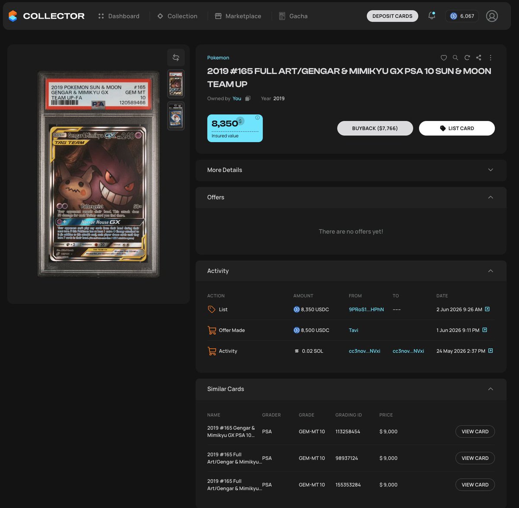Click the insured value info icon
Viewport: 519px width, 508px height.
pyautogui.click(x=257, y=117)
